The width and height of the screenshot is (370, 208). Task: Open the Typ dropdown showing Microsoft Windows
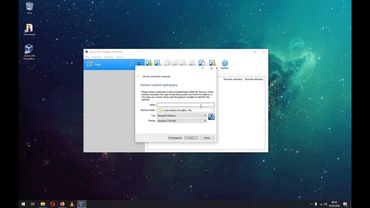point(182,116)
